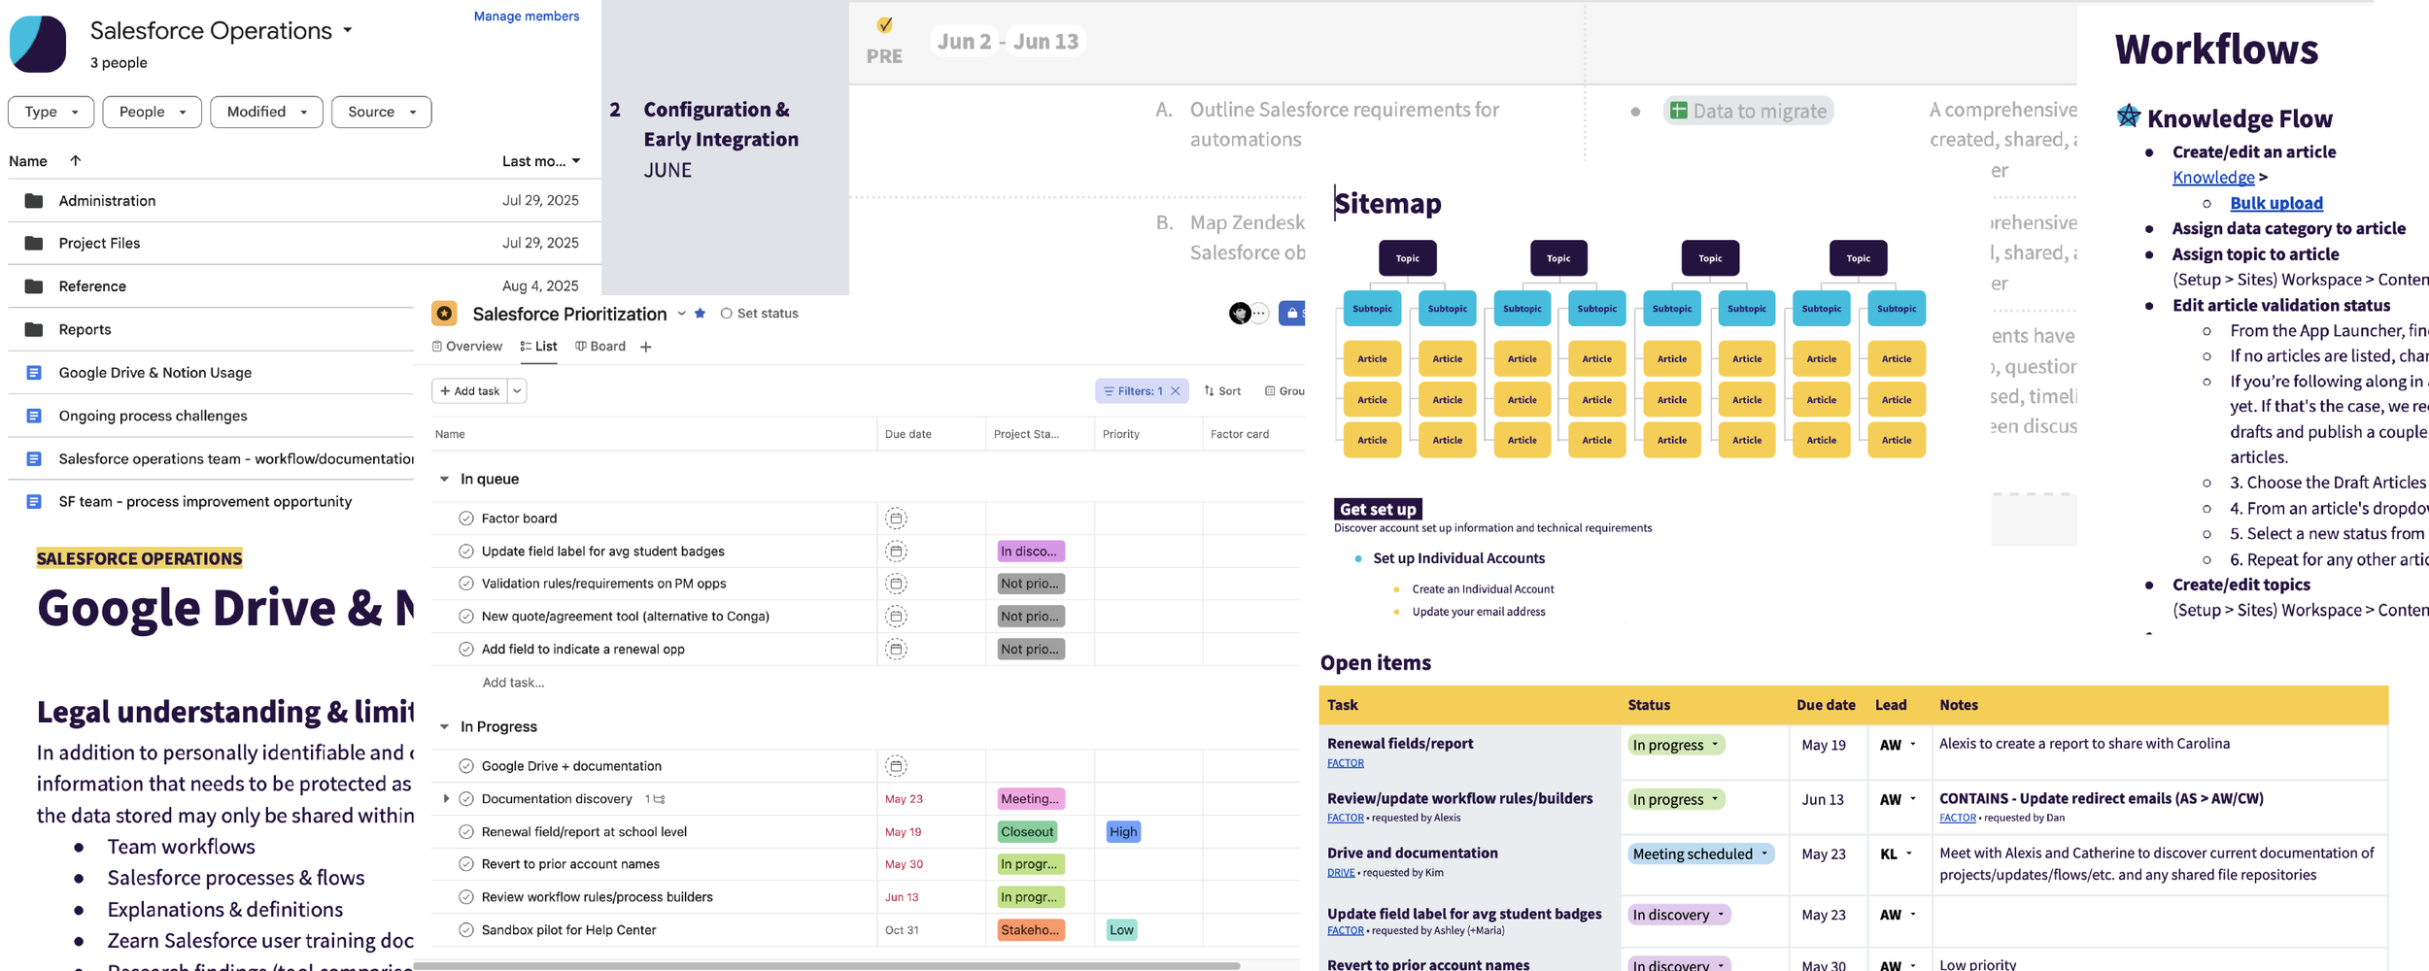
Task: Click the High priority tag
Action: (1123, 832)
